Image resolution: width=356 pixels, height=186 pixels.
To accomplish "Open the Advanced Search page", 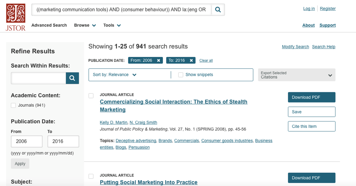I will [49, 25].
